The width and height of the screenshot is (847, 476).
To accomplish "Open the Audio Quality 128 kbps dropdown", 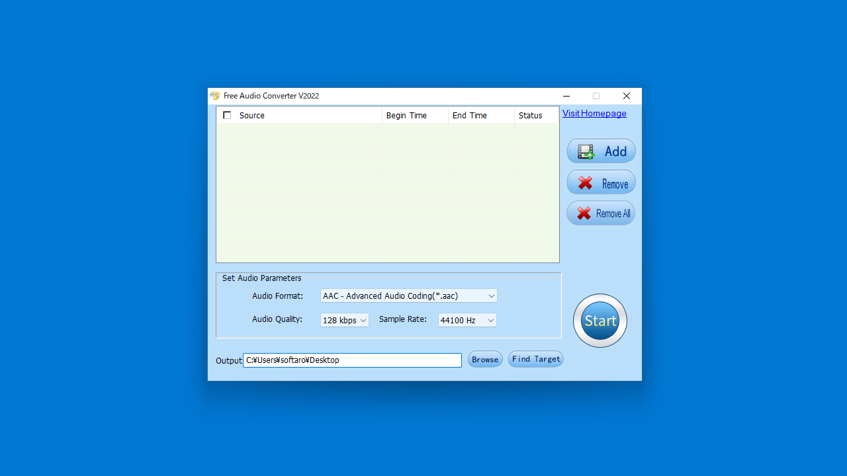I will coord(345,320).
